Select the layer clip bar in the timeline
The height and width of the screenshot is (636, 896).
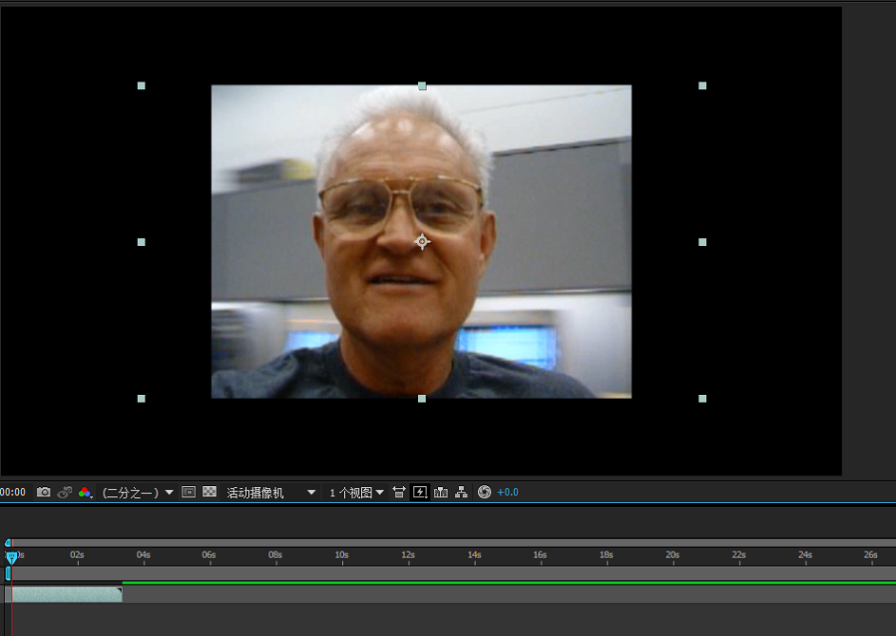point(65,594)
